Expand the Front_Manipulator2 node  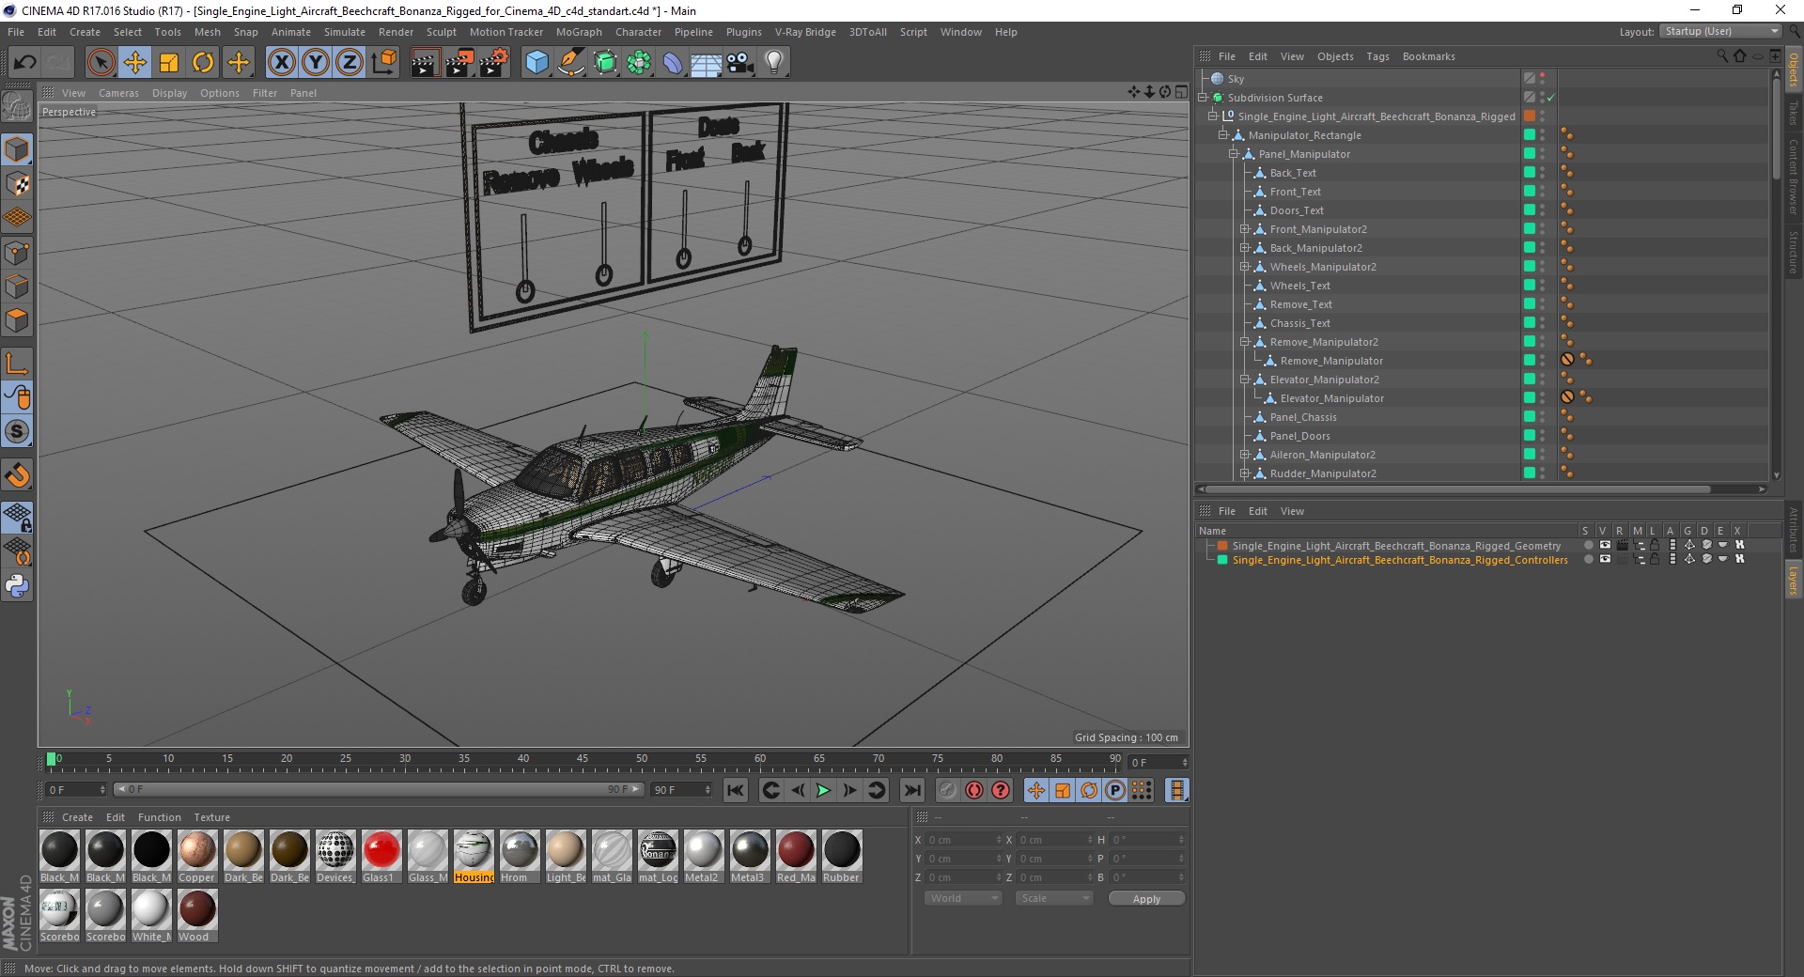point(1244,229)
